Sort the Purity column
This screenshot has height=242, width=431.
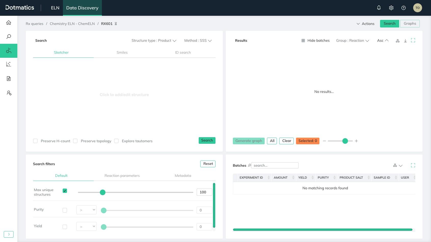point(334,178)
